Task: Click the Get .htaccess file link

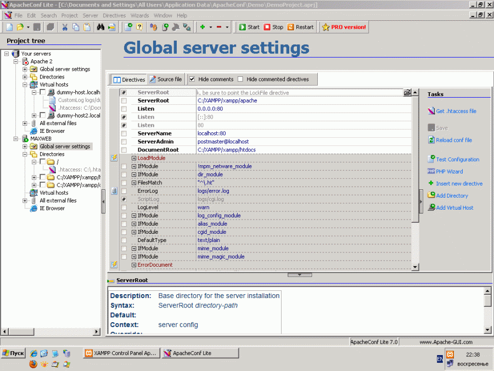Action: [x=456, y=111]
